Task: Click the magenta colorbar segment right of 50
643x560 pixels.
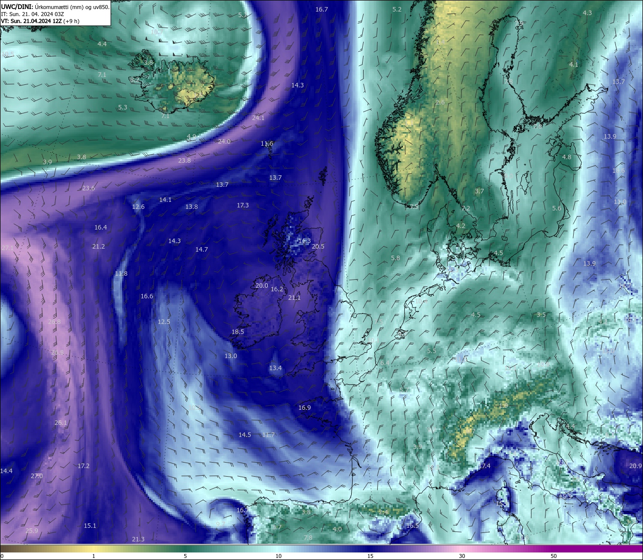Action: (x=598, y=548)
